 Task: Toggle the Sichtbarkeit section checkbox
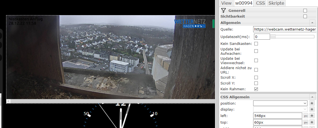tap(305, 16)
